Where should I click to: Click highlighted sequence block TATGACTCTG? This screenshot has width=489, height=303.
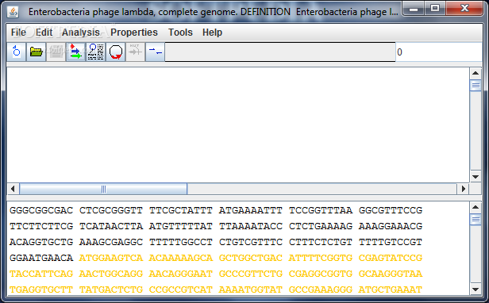(111, 290)
